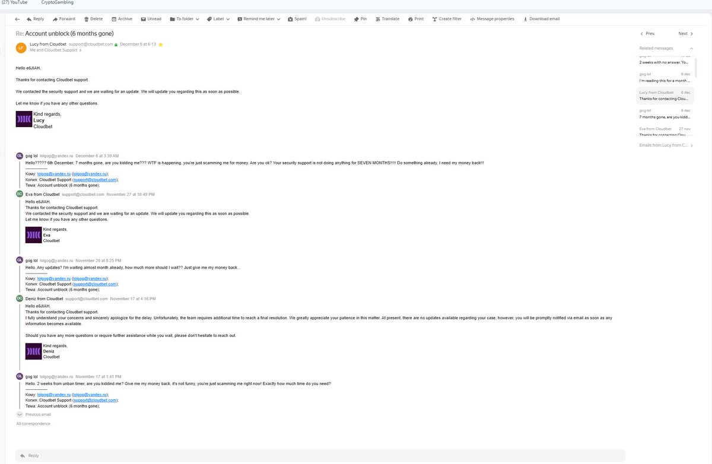Open related message 'I'm reading this for a month'
Viewport: 712px width, 464px height.
pyautogui.click(x=665, y=77)
